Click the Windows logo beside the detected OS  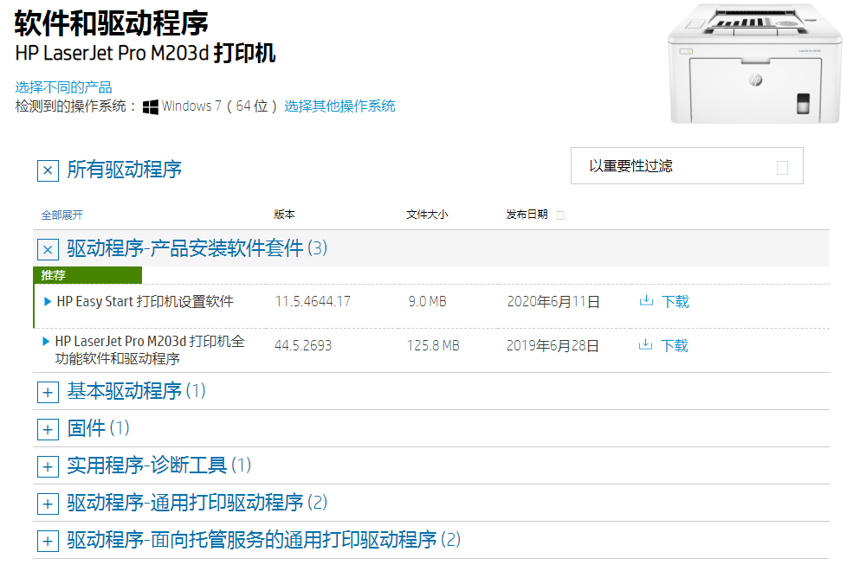149,106
